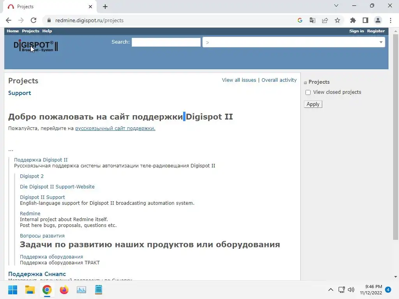399x299 pixels.
Task: Collapse the Projects sidebar section icon
Action: pos(305,83)
